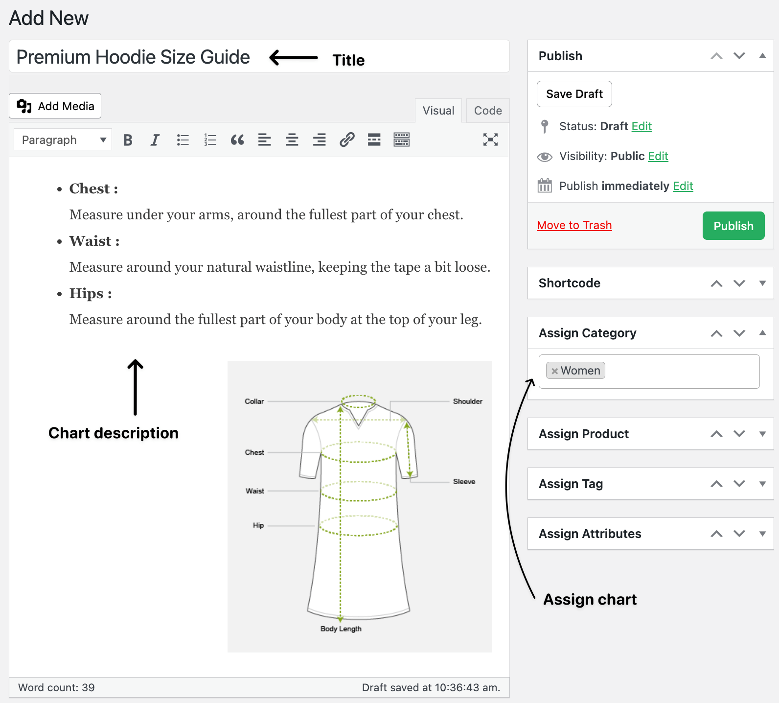The width and height of the screenshot is (779, 703).
Task: Move the Assign Tag panel up
Action: pyautogui.click(x=716, y=484)
